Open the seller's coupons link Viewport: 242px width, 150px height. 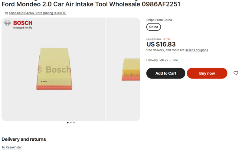click(x=197, y=50)
